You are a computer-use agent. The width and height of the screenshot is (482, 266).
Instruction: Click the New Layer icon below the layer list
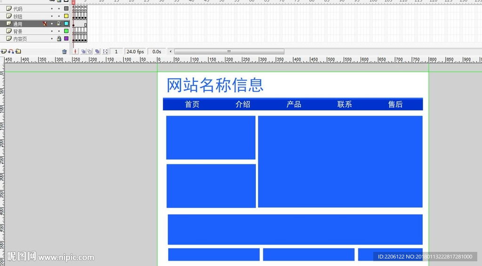[x=3, y=51]
